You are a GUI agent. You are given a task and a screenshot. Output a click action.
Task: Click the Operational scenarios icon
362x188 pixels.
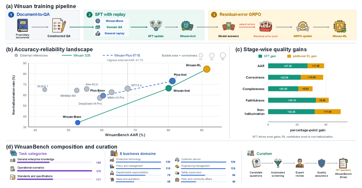tap(12, 169)
